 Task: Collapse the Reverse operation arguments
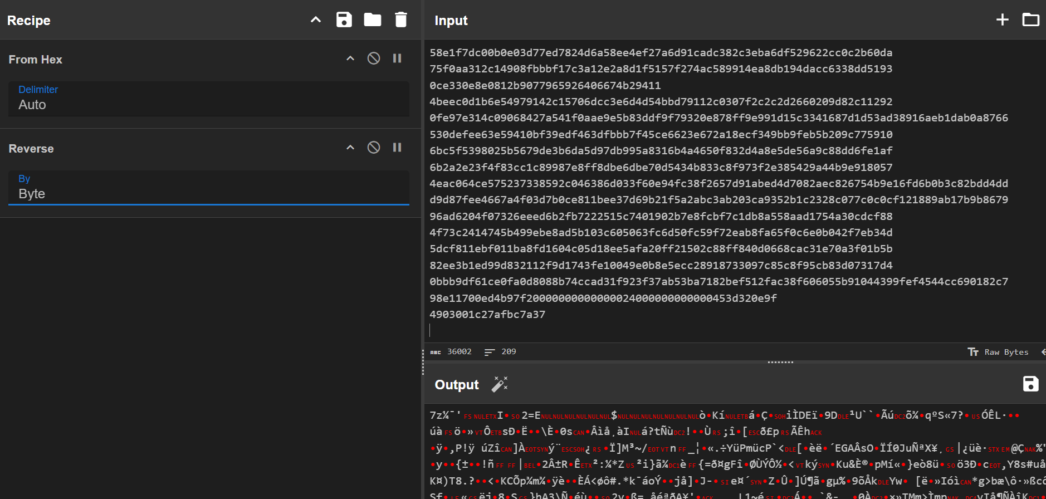pyautogui.click(x=350, y=148)
